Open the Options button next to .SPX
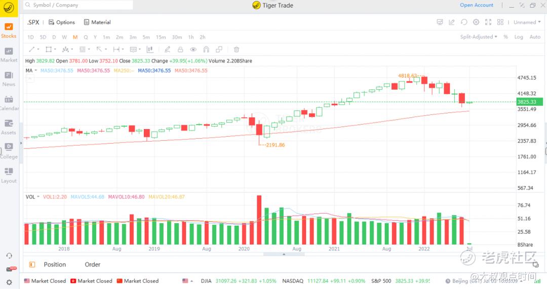547x289 pixels. (62, 22)
